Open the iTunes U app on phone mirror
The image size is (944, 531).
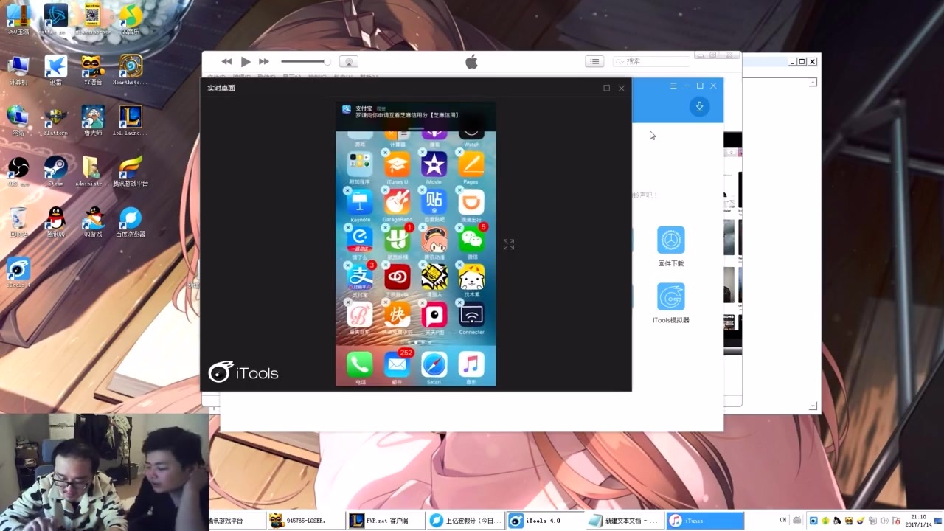pos(397,164)
